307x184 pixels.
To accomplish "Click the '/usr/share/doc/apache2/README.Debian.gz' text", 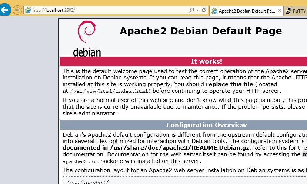I will click(180, 148).
